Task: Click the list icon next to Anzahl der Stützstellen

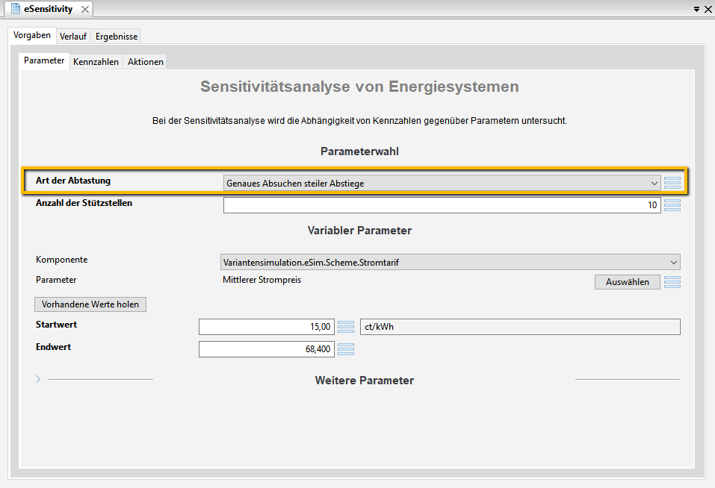Action: coord(672,205)
